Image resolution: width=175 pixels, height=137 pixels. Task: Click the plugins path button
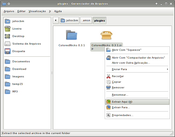(100, 20)
